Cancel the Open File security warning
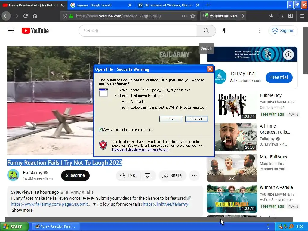Screen dimensions: 308x231 click(x=196, y=119)
